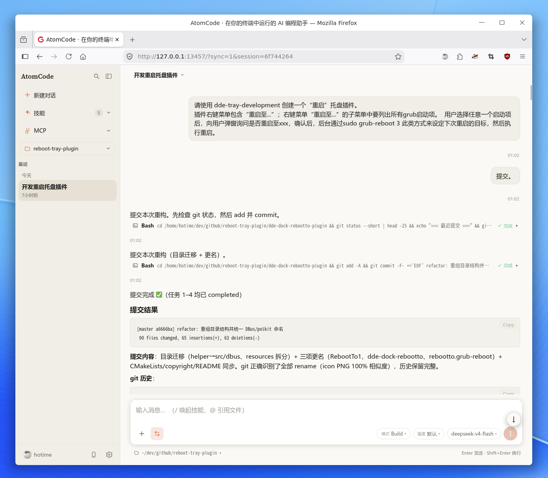Expand the 技能 skills section
548x478 pixels.
point(109,113)
